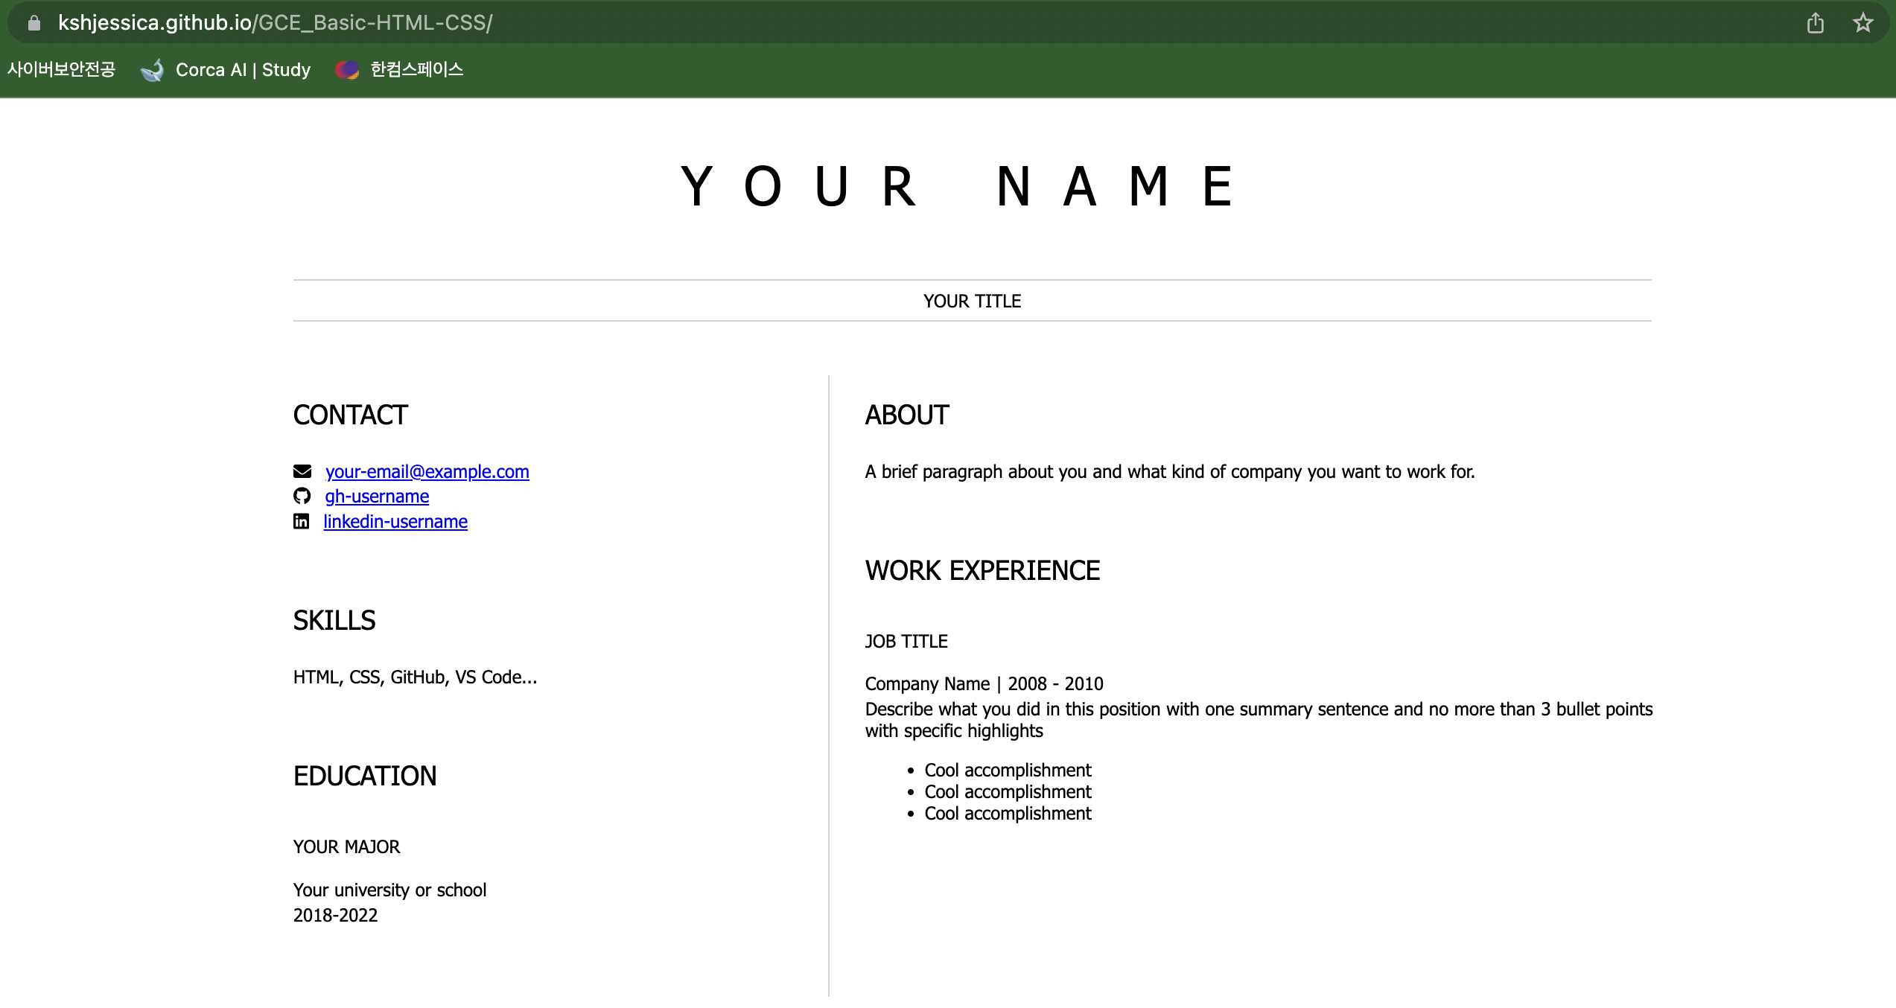Open the linkedin-username link
This screenshot has height=1008, width=1896.
395,522
